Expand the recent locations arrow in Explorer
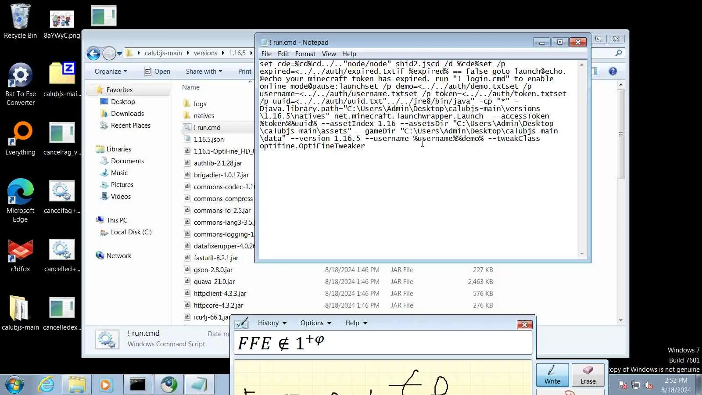Image resolution: width=702 pixels, height=395 pixels. 119,54
